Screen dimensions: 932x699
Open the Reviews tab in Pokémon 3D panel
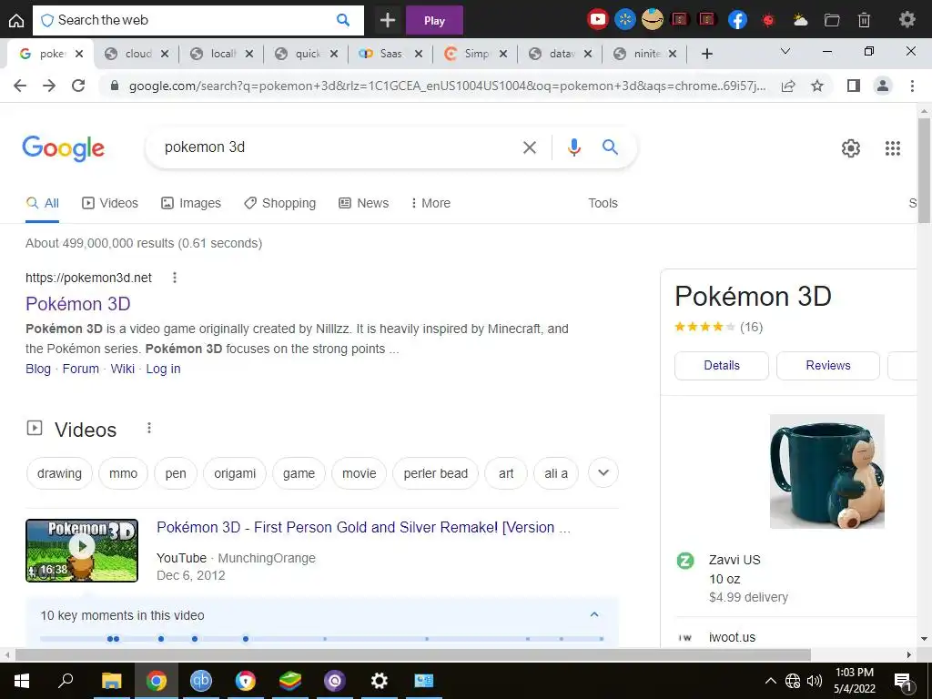(828, 366)
